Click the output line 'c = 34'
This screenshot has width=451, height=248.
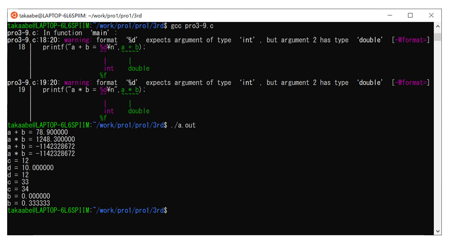point(18,189)
